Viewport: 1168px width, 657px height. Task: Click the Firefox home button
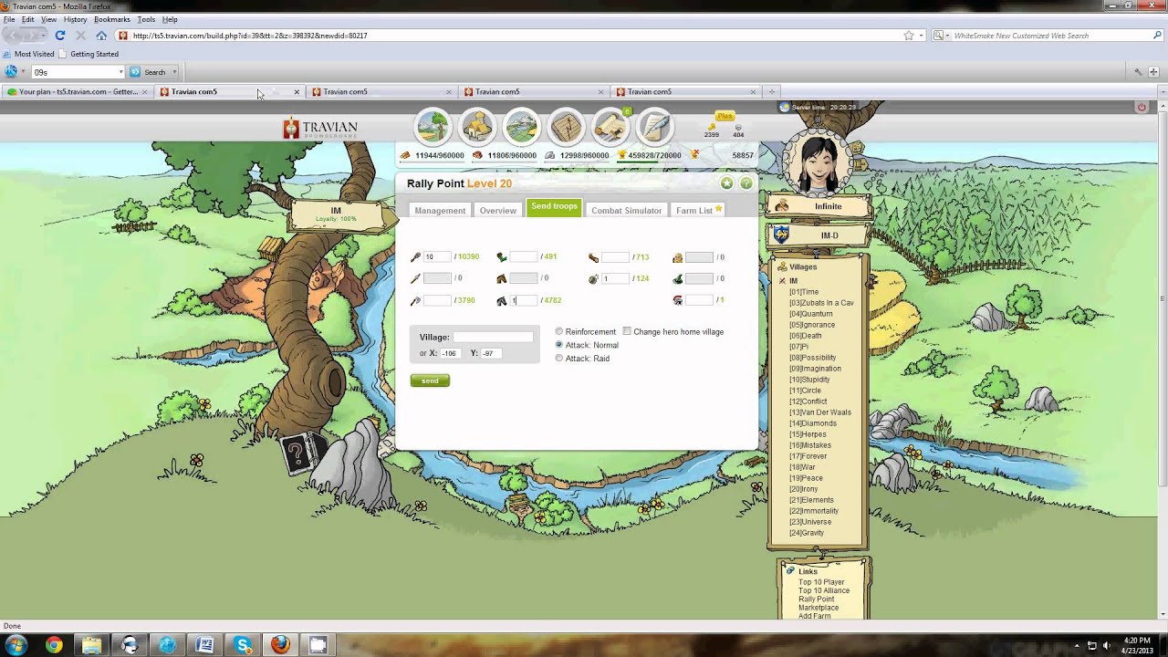(101, 36)
